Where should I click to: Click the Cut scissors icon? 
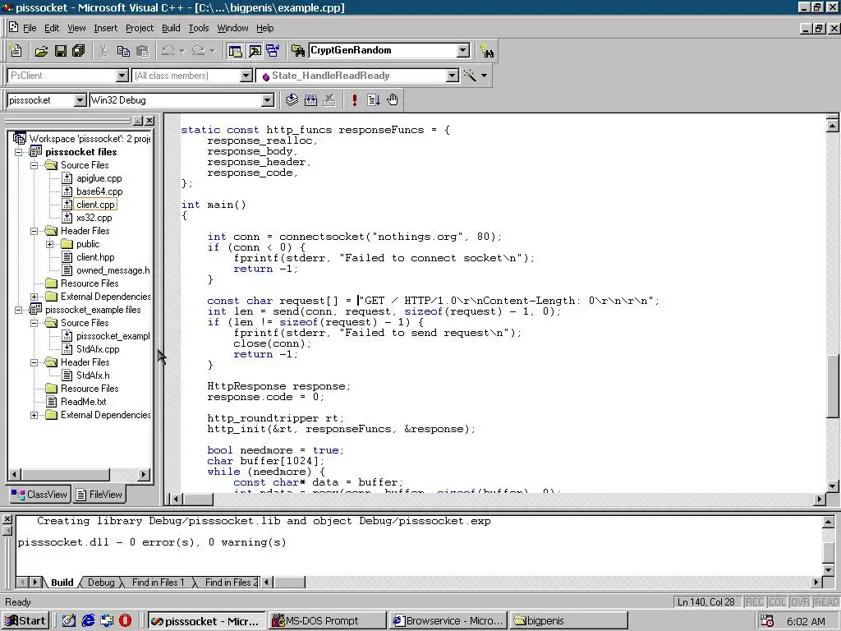coord(103,51)
